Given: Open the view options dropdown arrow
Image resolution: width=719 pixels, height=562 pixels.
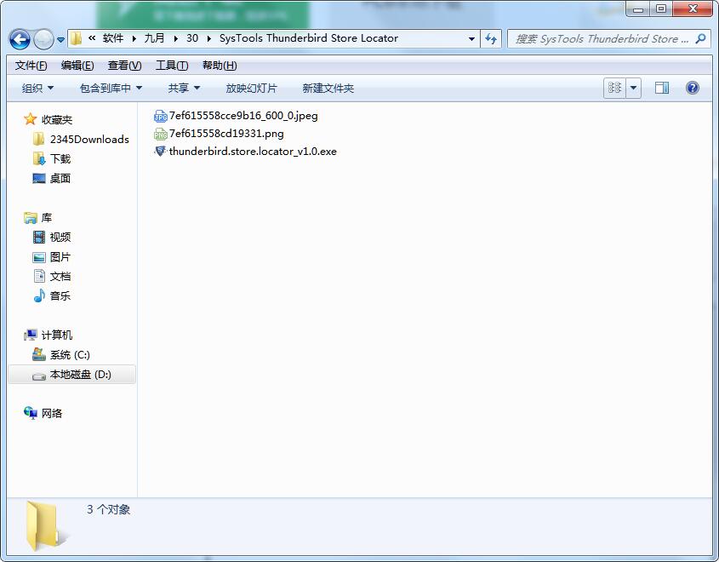Looking at the screenshot, I should pyautogui.click(x=633, y=88).
